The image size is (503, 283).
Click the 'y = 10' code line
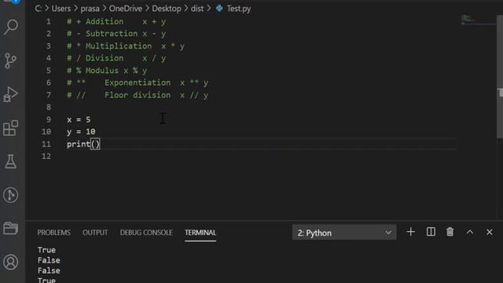click(x=81, y=132)
